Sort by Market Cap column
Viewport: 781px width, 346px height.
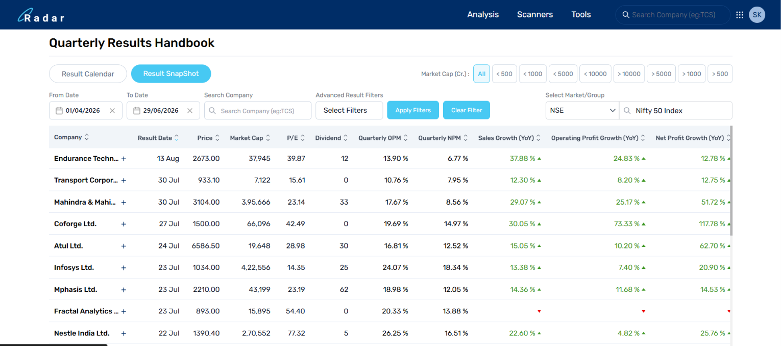pos(268,138)
